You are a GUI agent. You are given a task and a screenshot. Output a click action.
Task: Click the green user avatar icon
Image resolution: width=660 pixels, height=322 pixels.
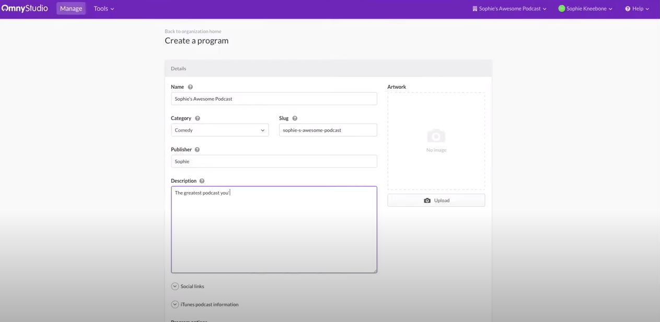click(x=562, y=8)
